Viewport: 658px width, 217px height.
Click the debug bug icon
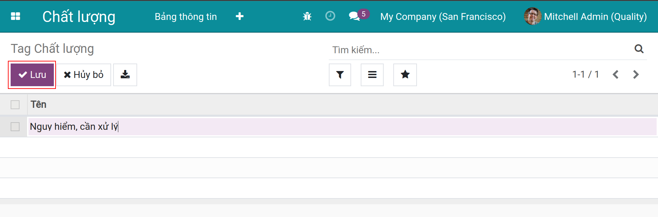click(307, 16)
